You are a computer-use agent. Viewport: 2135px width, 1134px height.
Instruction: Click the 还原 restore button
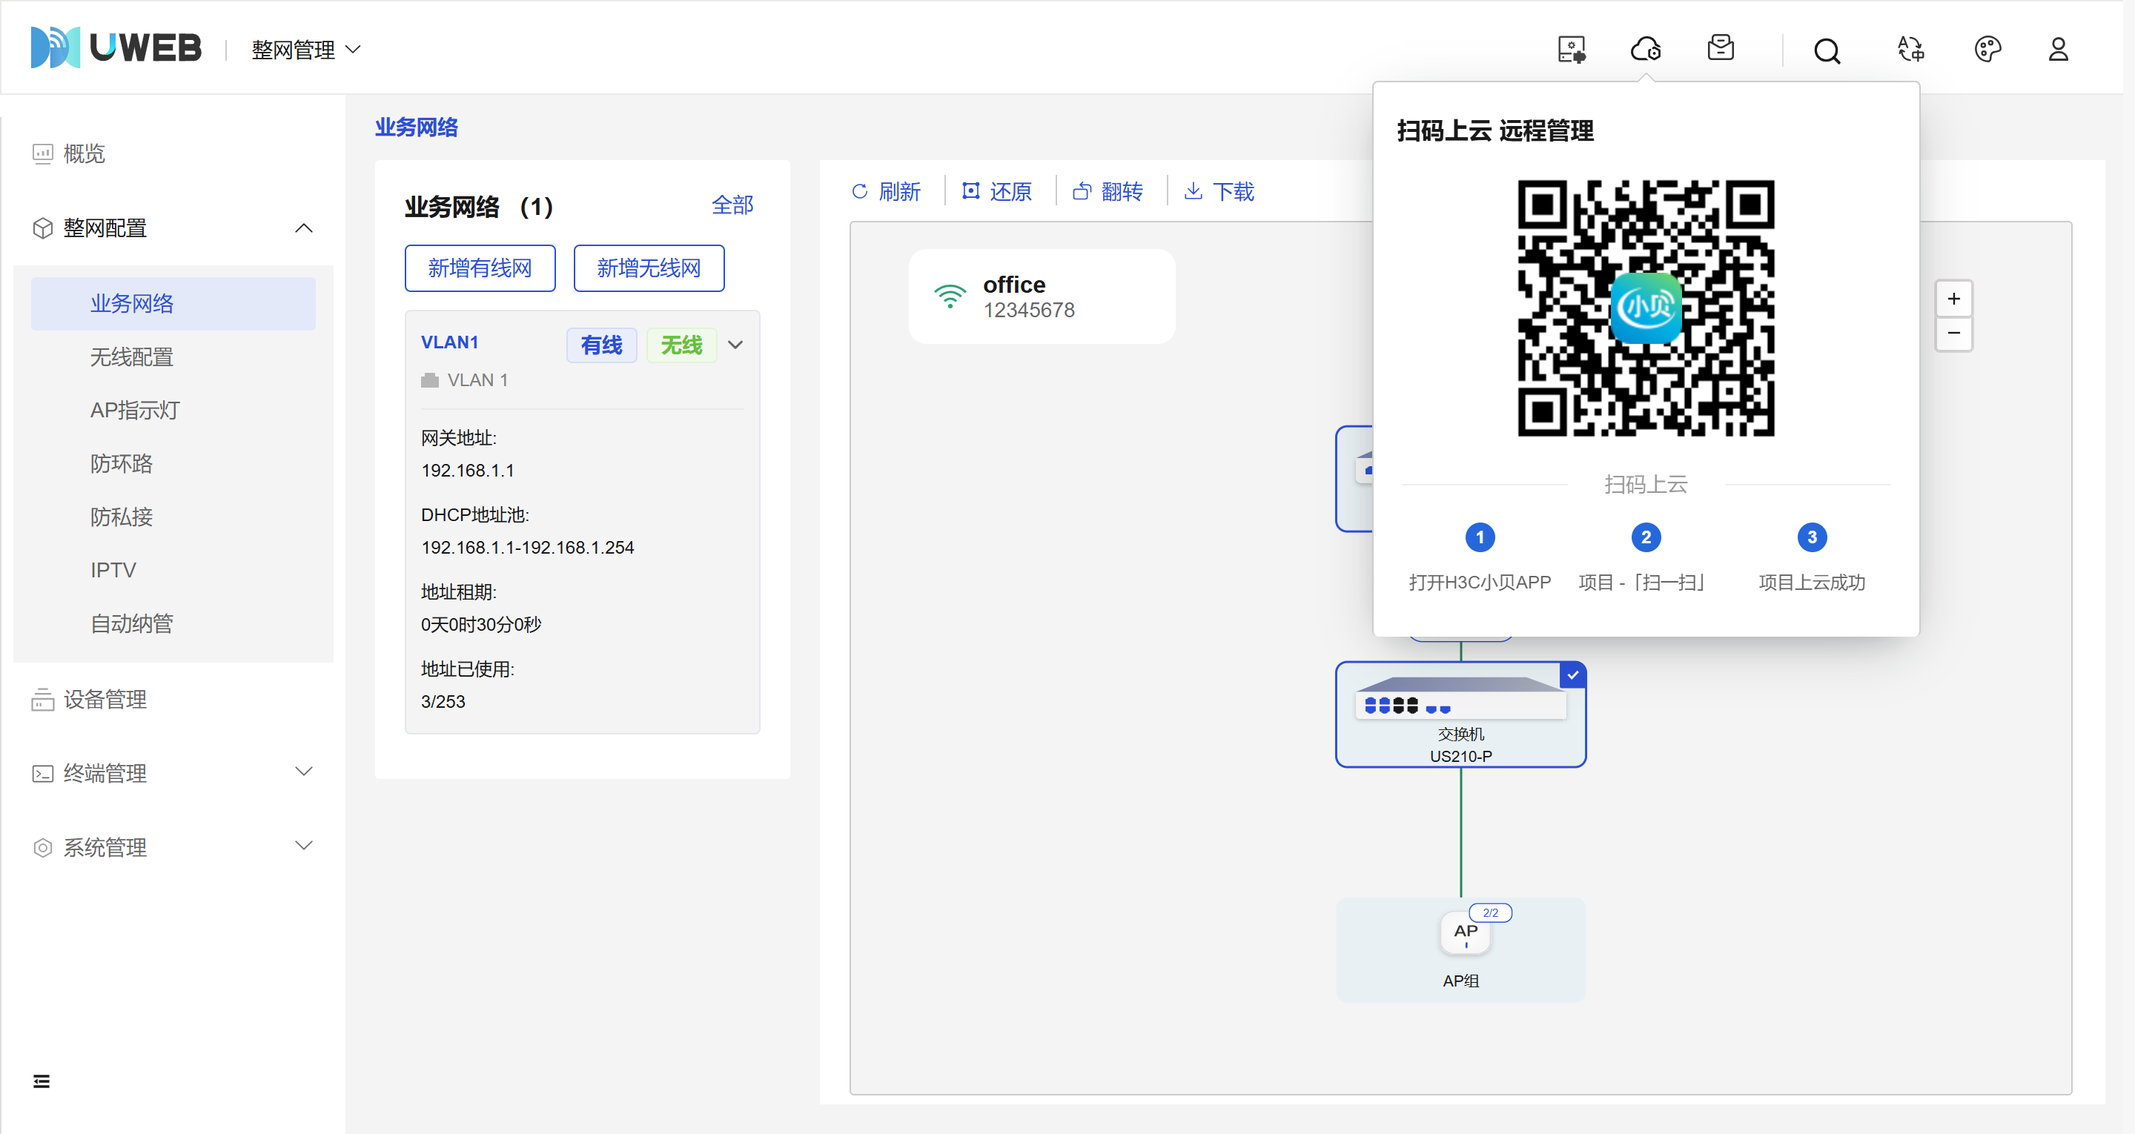(997, 191)
